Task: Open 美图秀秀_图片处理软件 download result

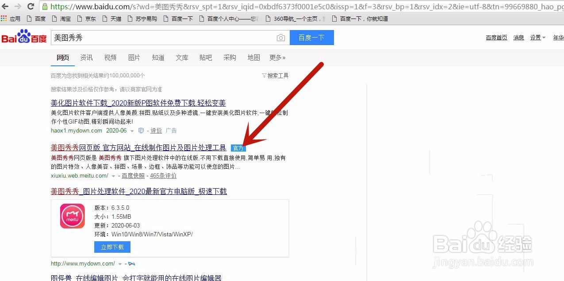Action: (x=139, y=191)
